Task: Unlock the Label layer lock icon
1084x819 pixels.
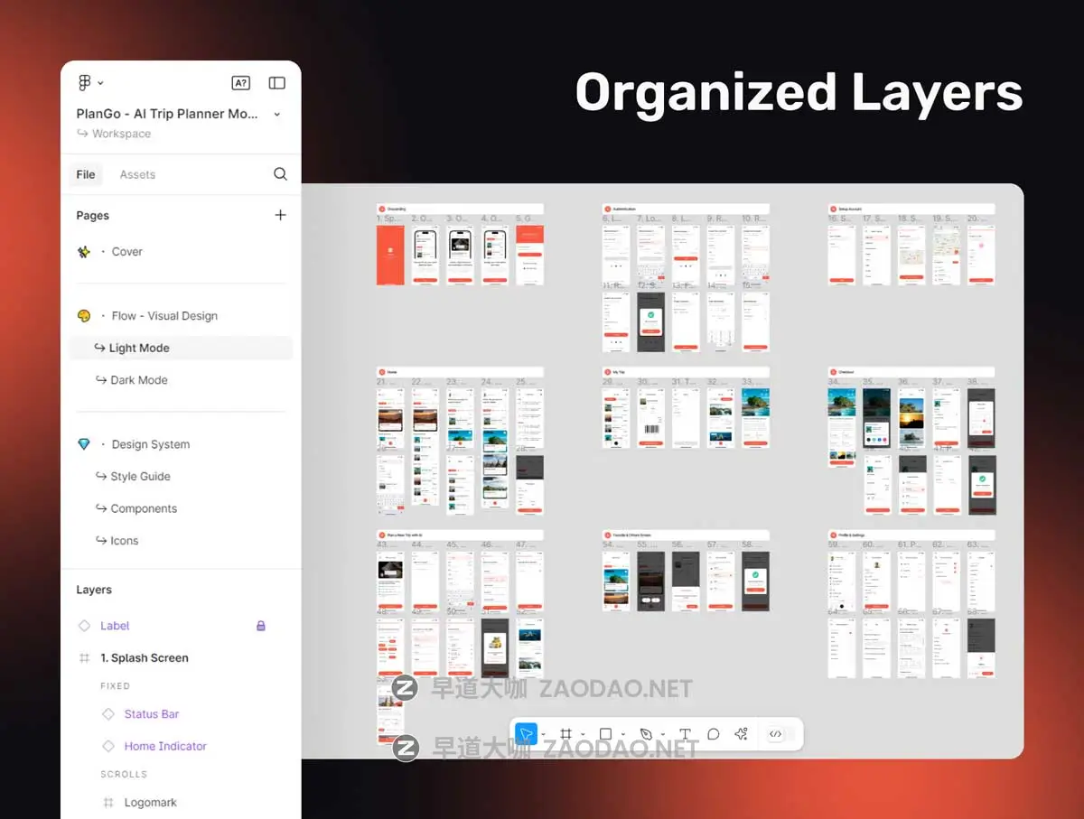Action: tap(261, 626)
